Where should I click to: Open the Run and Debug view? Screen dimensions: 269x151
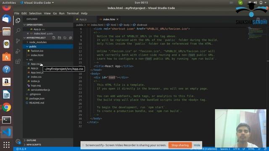pos(18,51)
